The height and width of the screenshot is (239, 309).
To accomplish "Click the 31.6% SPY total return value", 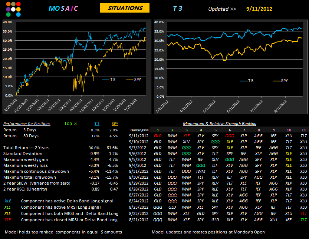I will [x=112, y=148].
